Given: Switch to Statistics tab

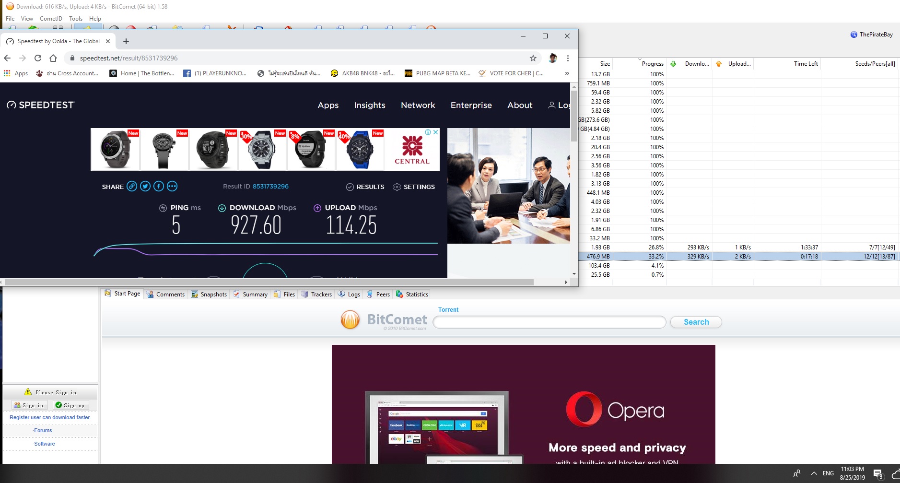Looking at the screenshot, I should pyautogui.click(x=412, y=295).
